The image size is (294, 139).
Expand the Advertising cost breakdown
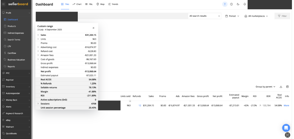[38, 47]
